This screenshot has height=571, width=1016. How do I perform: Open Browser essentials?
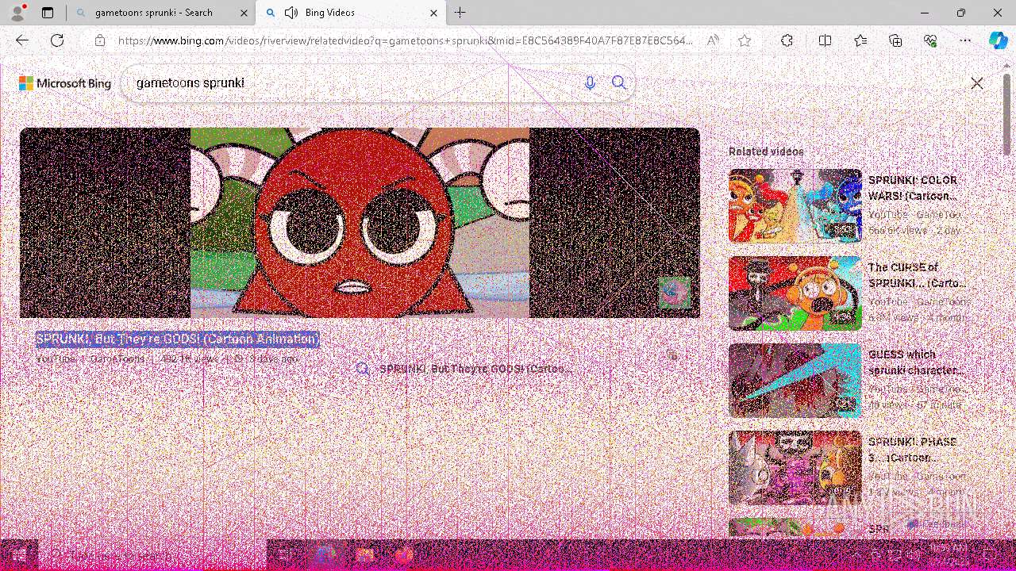tap(930, 40)
